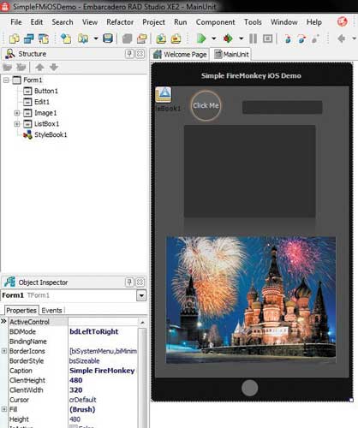The height and width of the screenshot is (428, 358).
Task: Switch to the Welcome Page tab
Action: (180, 54)
